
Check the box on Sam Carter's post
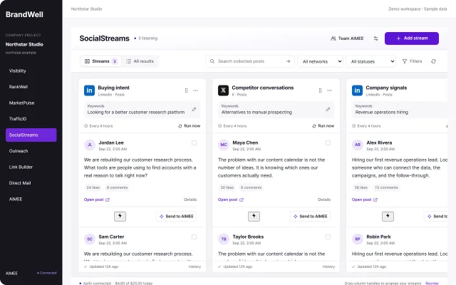194,237
